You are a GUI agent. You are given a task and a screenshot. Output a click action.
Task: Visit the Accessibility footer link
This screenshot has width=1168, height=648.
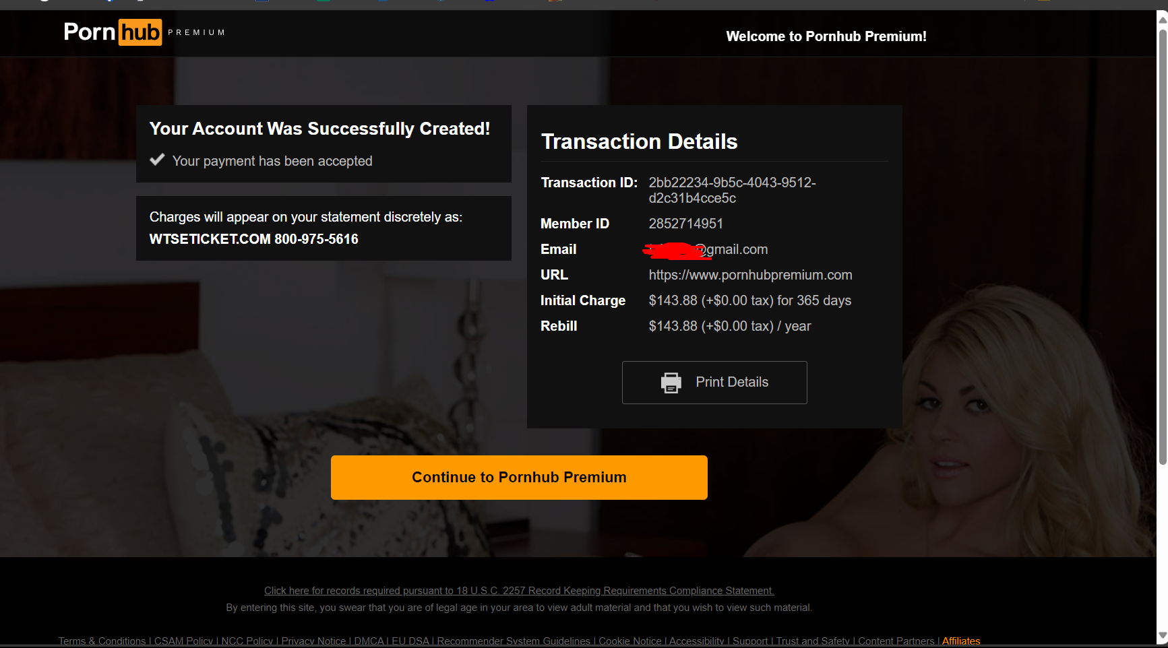pos(696,641)
